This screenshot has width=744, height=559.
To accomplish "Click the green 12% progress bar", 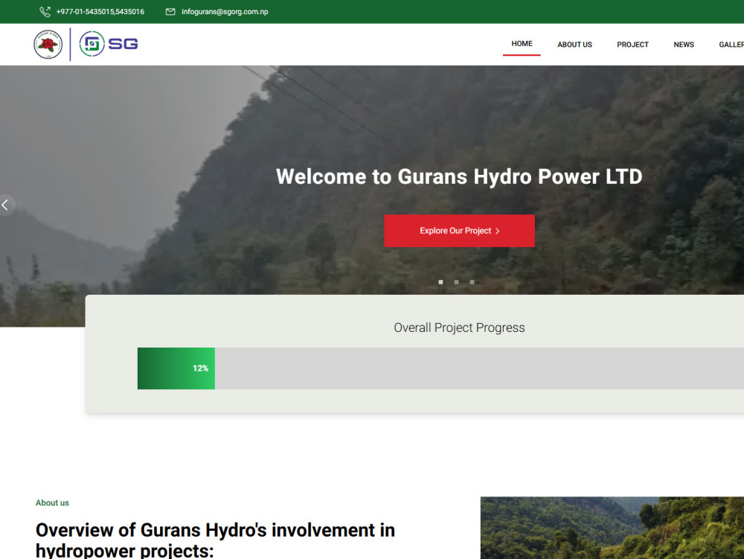I will point(176,368).
